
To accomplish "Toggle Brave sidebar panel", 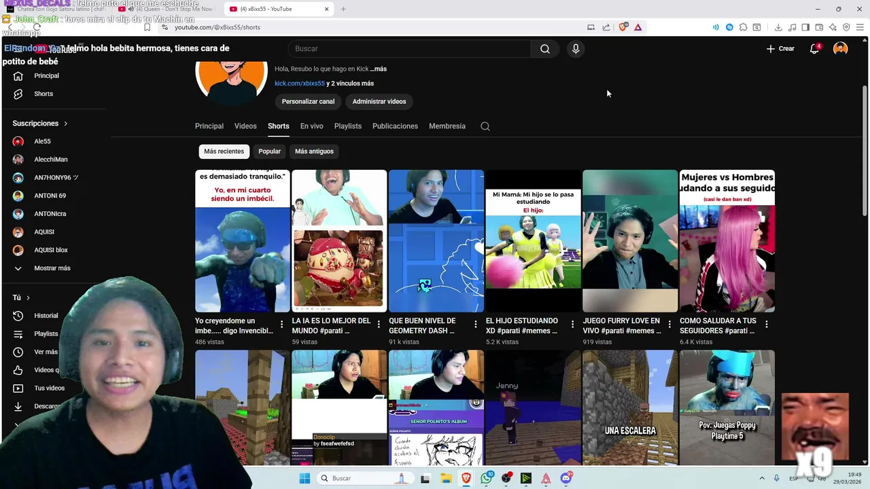I will [805, 27].
